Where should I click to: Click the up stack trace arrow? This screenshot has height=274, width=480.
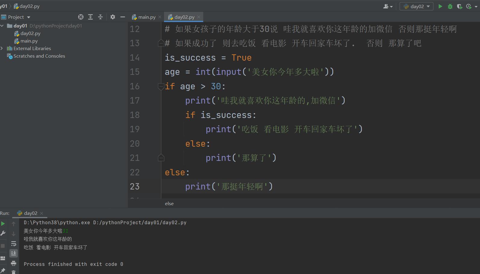[x=14, y=224]
